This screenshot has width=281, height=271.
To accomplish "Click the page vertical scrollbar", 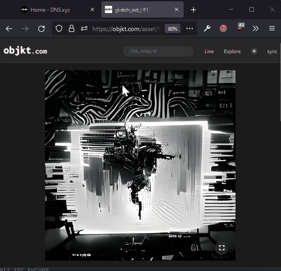I will click(280, 82).
